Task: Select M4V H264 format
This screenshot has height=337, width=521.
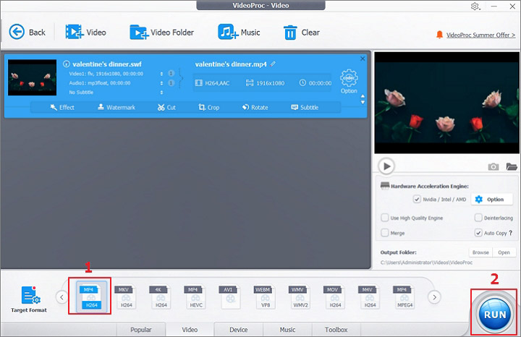Action: 369,297
